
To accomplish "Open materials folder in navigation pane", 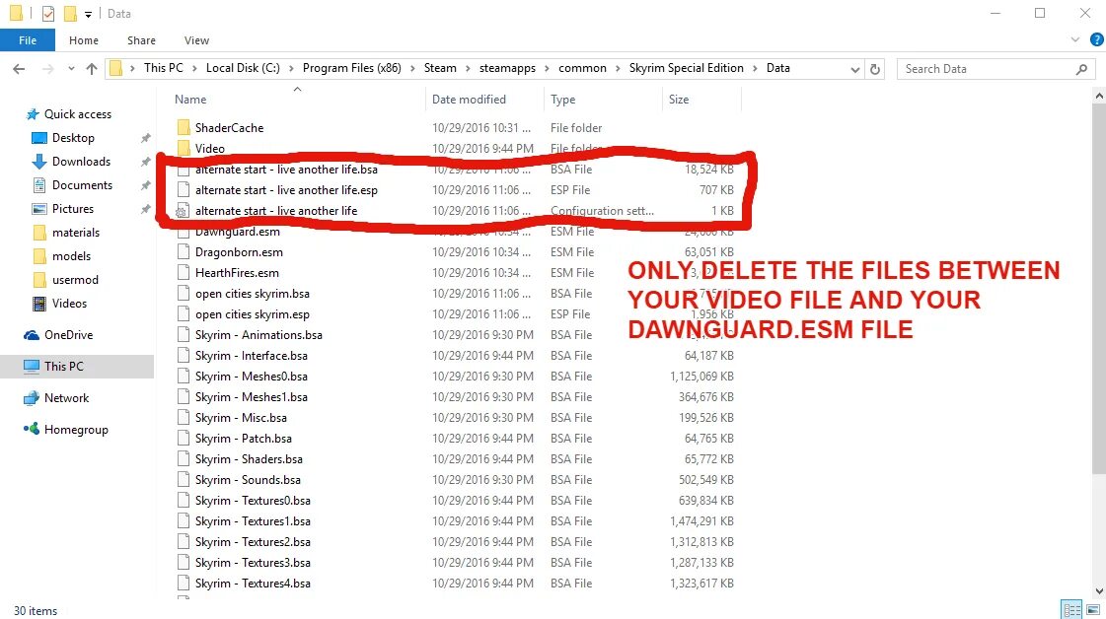I will pyautogui.click(x=75, y=233).
